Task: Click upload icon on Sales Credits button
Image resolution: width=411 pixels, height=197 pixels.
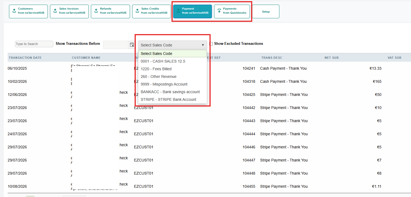Action: coord(137,11)
